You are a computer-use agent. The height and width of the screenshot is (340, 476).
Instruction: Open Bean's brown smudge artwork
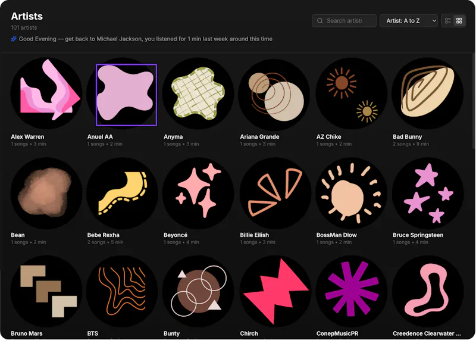46,193
